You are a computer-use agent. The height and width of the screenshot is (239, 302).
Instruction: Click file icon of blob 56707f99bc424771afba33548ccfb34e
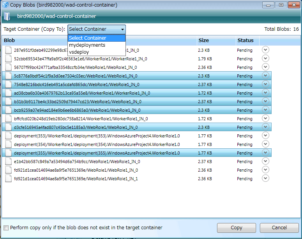tap(8, 67)
